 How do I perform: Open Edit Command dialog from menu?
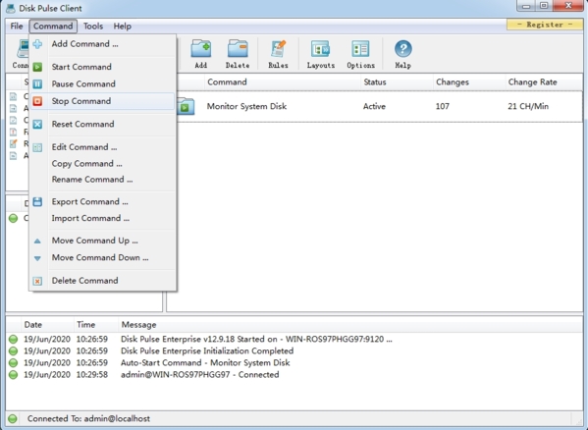tap(102, 147)
